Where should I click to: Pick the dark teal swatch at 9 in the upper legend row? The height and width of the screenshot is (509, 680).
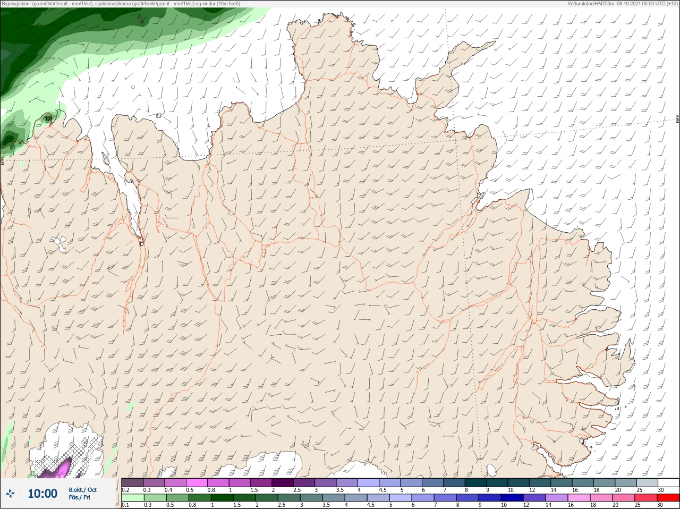coord(497,482)
